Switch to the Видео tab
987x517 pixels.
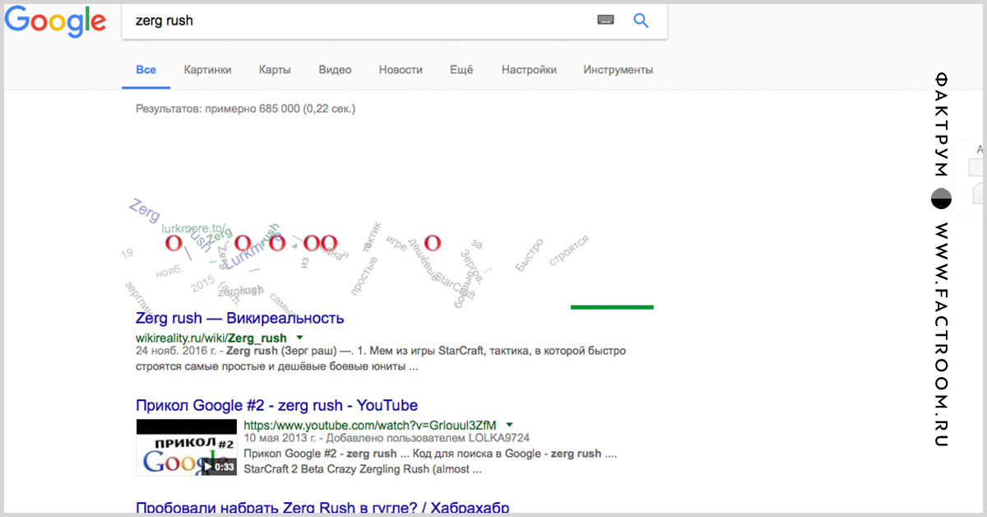(x=335, y=70)
